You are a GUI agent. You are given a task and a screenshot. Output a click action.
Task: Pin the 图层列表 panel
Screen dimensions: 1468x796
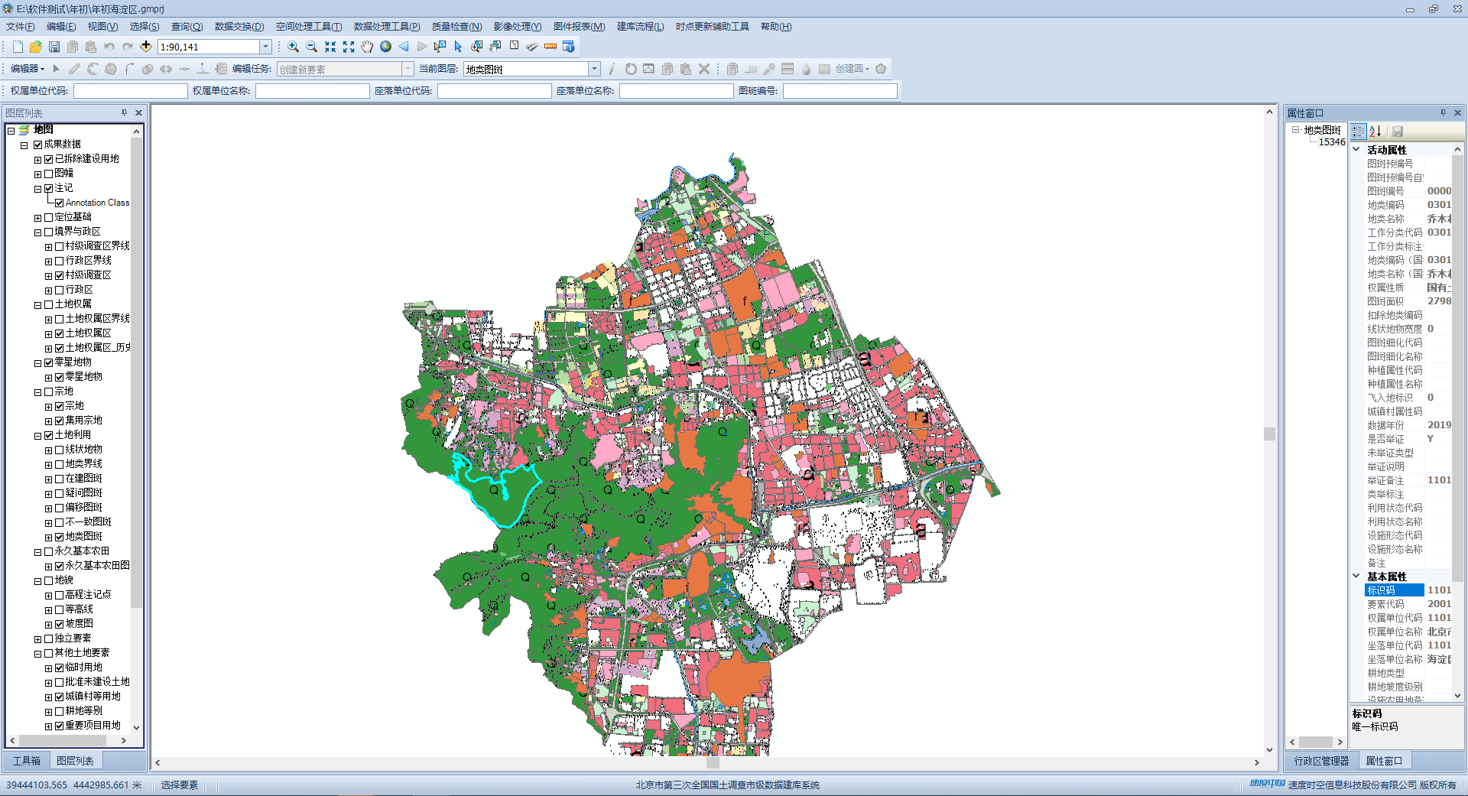click(x=124, y=113)
